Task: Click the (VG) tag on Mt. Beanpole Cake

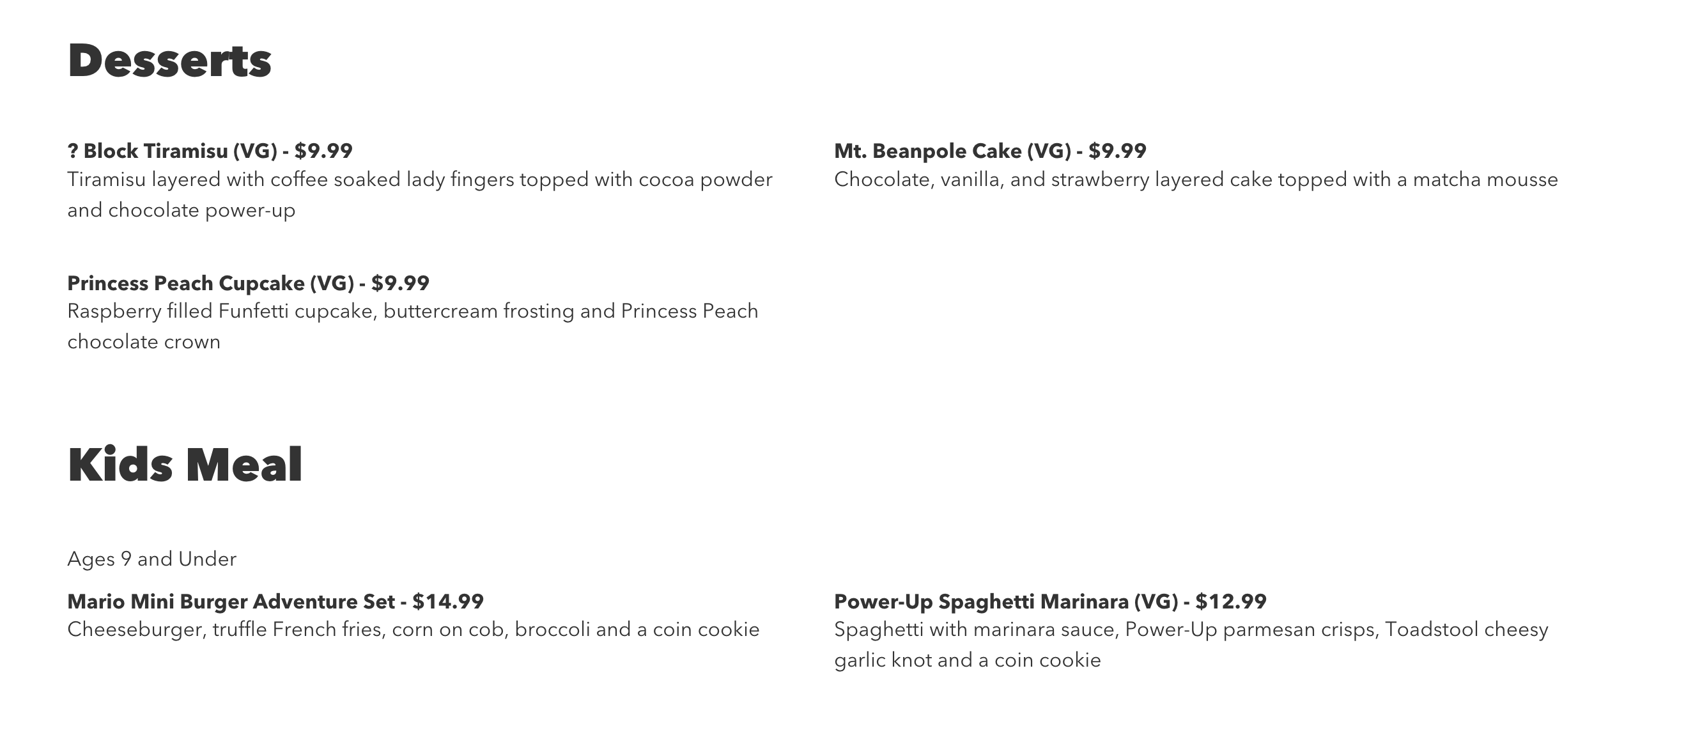Action: [1049, 151]
